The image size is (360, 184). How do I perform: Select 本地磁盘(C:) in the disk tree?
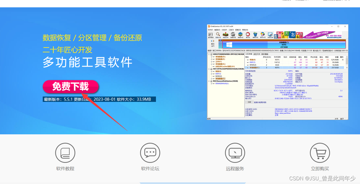[220, 79]
